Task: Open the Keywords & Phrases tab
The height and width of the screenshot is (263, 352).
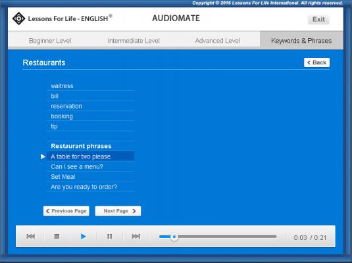Action: (x=301, y=41)
